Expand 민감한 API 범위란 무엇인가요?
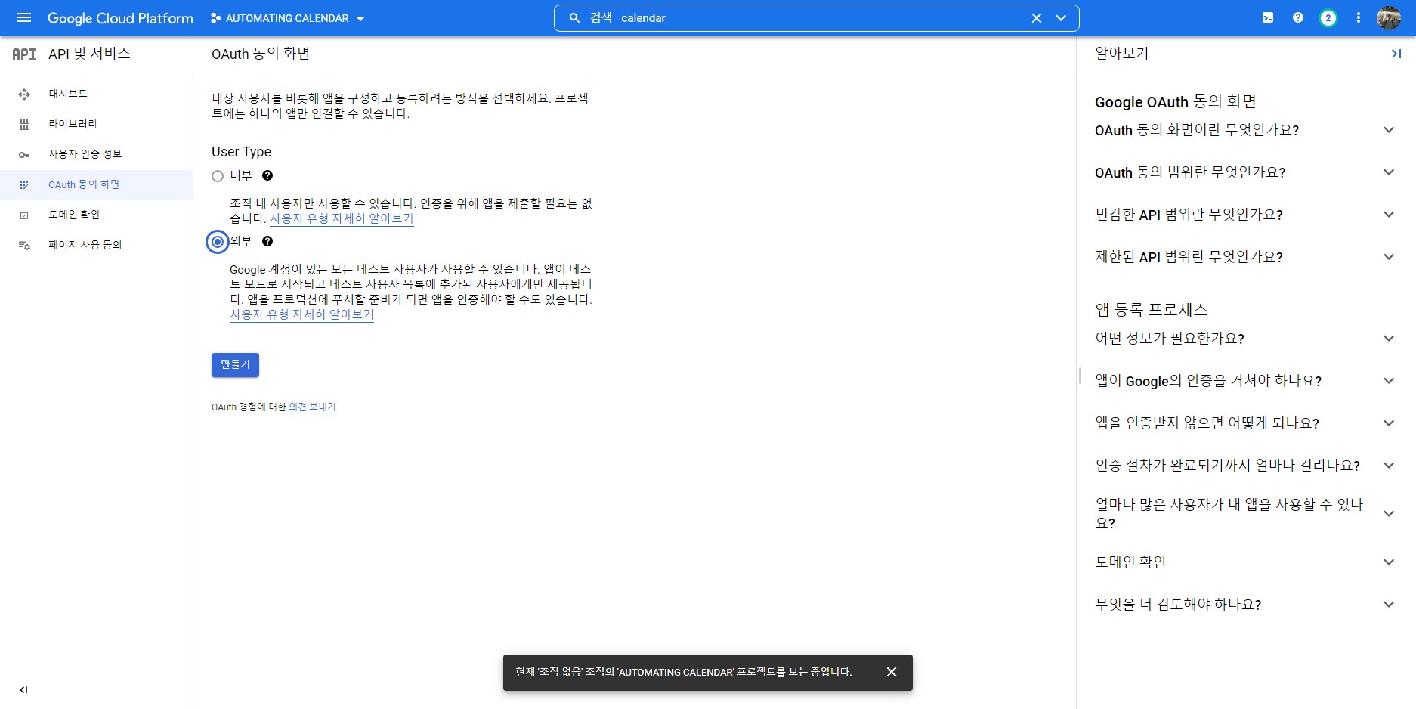Viewport: 1416px width, 709px height. (x=1244, y=215)
